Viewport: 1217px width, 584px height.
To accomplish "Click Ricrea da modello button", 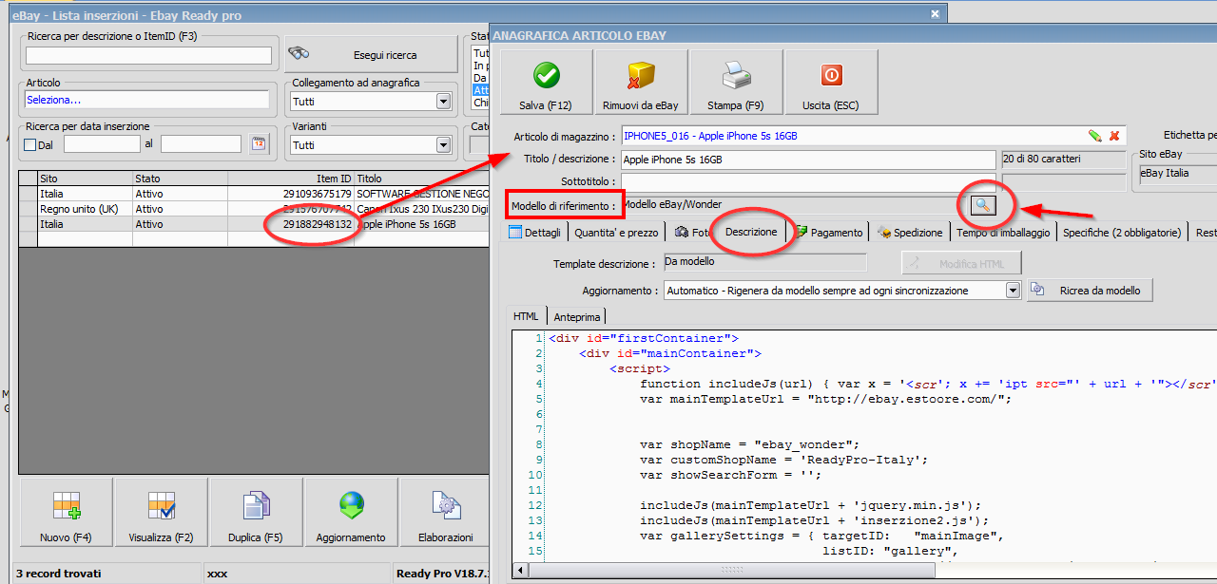I will point(1090,291).
